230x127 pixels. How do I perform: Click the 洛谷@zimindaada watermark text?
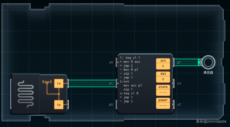coord(212,121)
